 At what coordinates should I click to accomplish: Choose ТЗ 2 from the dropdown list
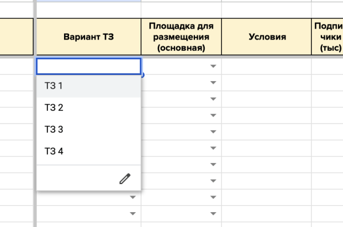coord(89,107)
